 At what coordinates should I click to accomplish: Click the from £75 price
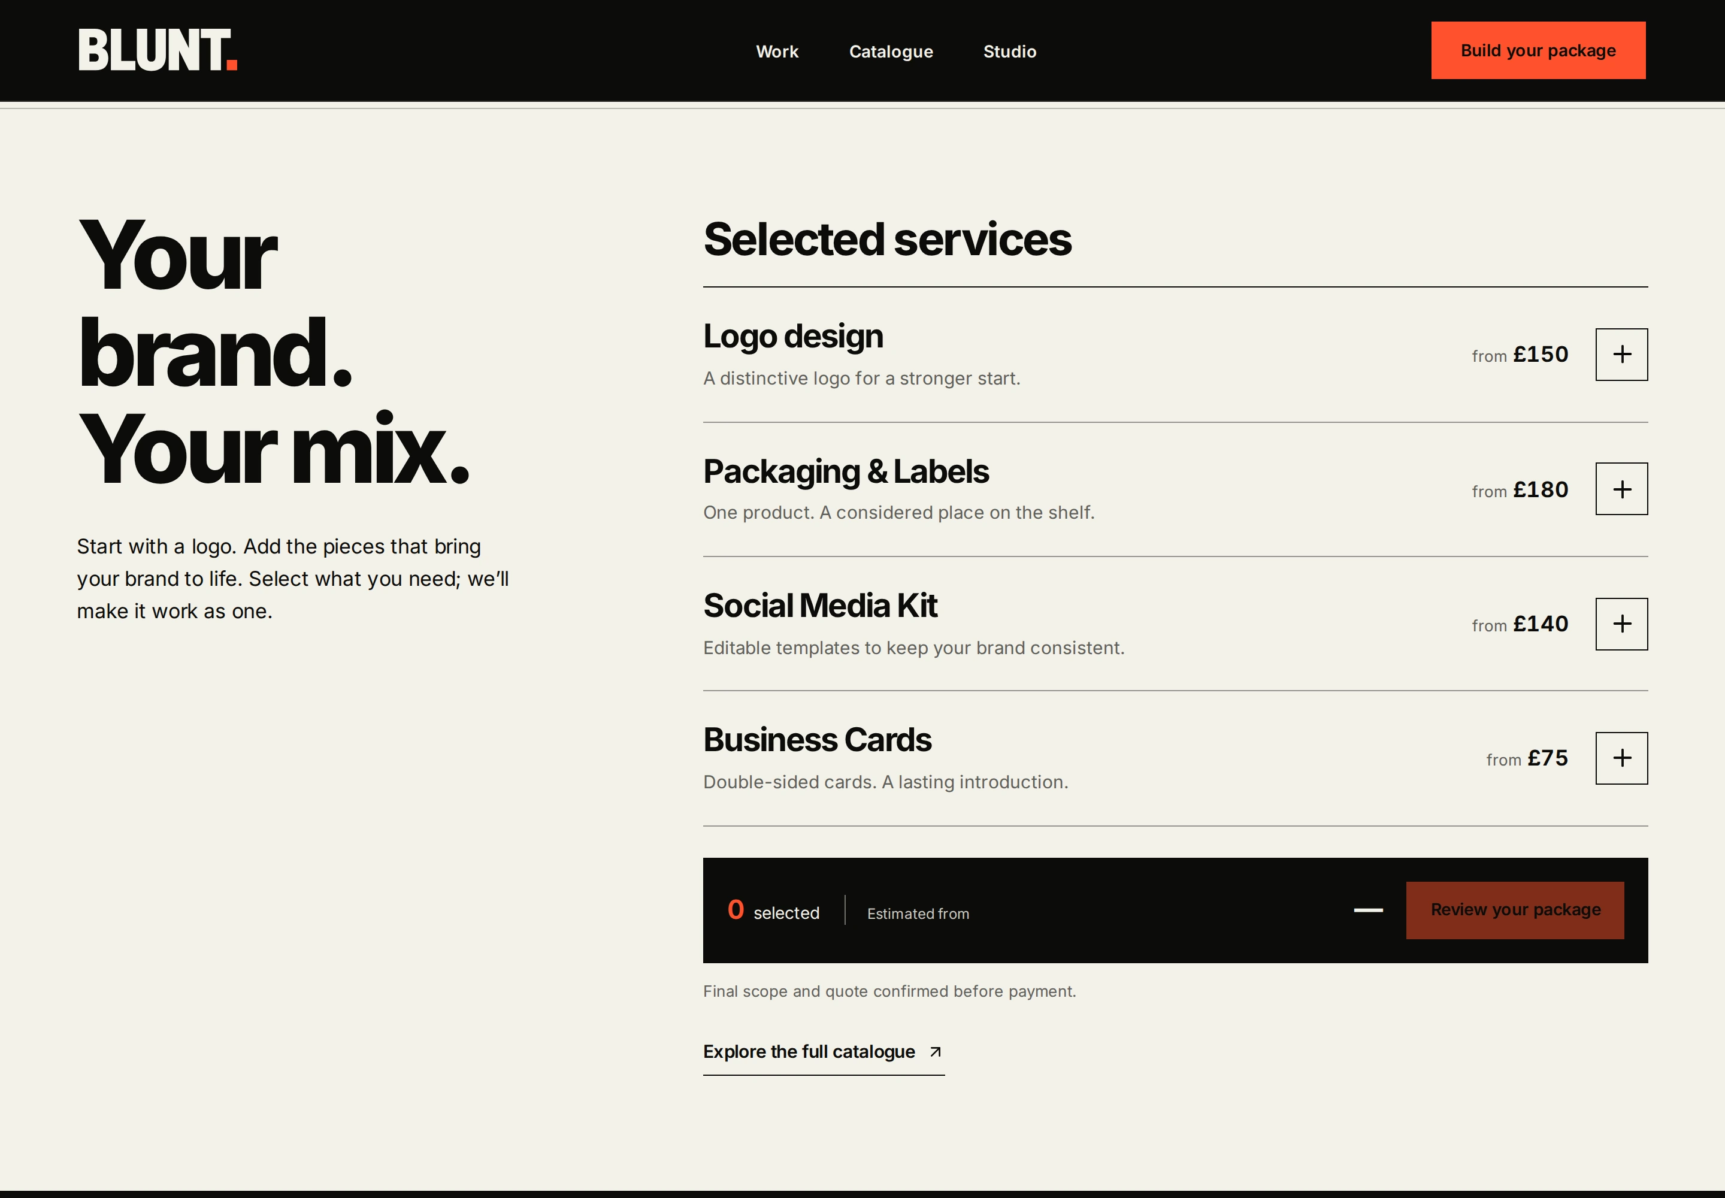coord(1527,758)
